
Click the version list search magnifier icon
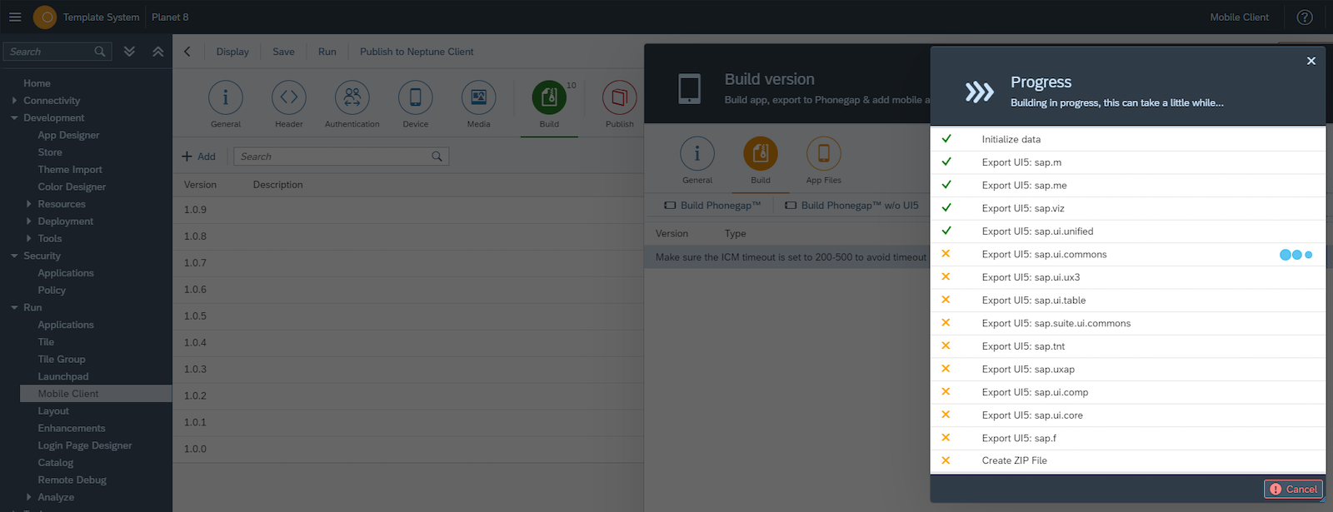(437, 157)
